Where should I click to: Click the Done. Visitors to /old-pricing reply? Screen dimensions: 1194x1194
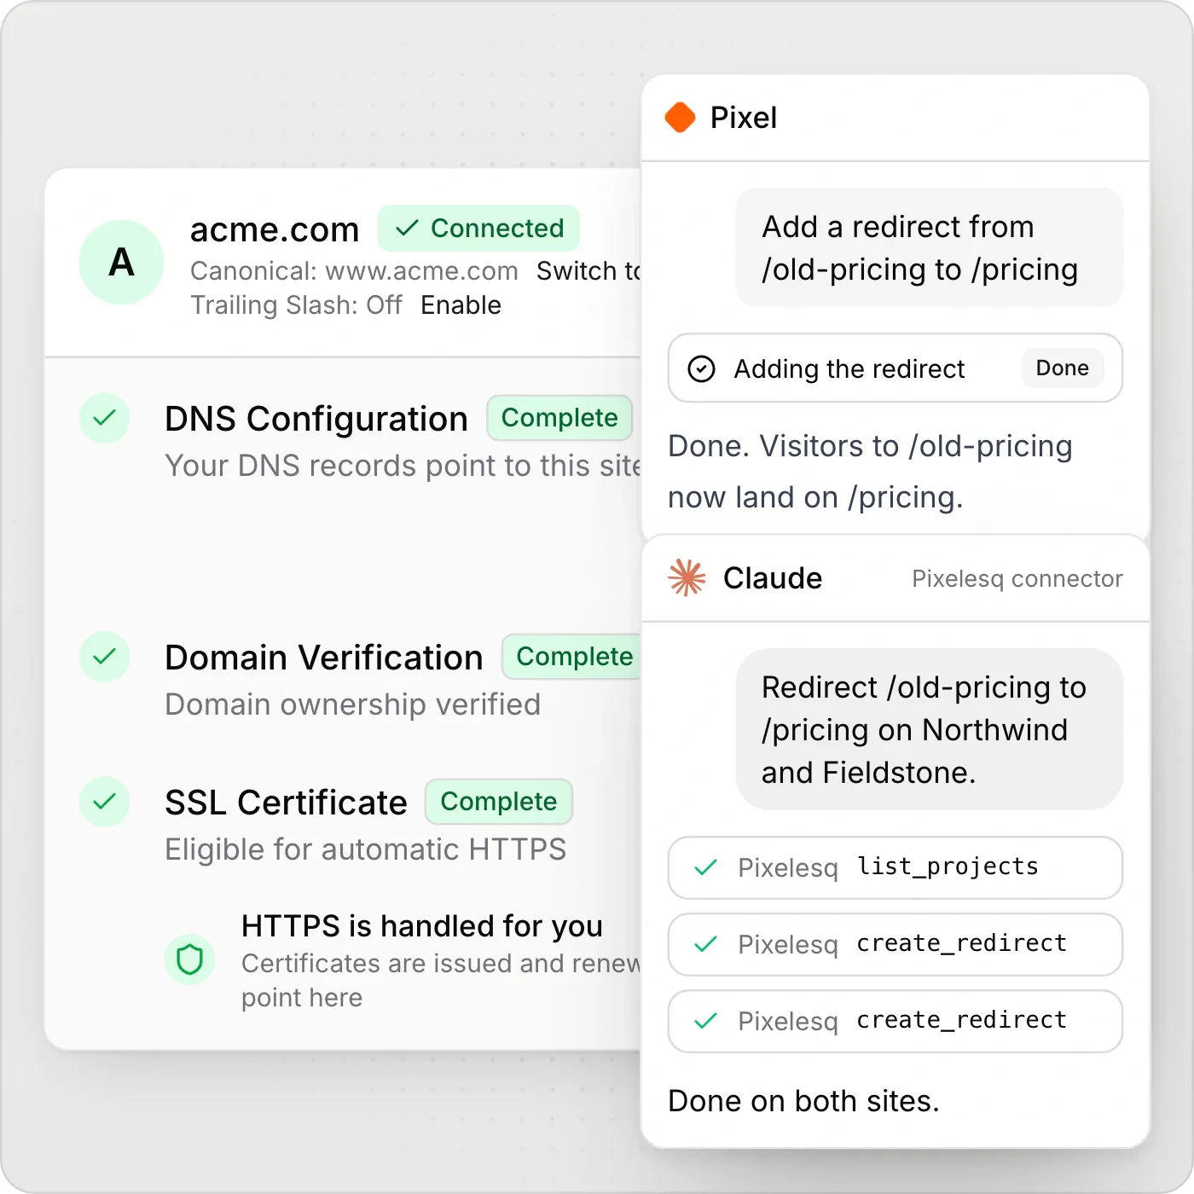[x=870, y=472]
